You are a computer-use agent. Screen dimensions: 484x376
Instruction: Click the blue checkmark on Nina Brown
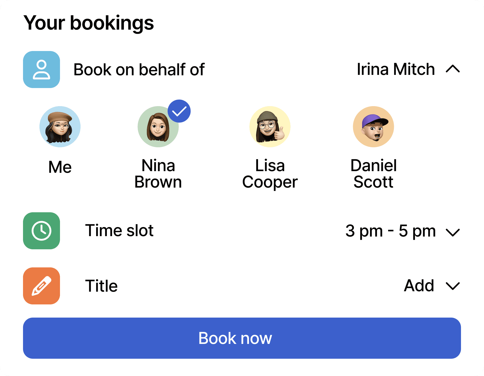[x=179, y=111]
